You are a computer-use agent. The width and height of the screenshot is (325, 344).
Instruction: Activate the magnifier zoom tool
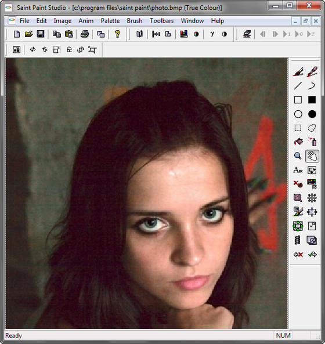click(x=298, y=156)
